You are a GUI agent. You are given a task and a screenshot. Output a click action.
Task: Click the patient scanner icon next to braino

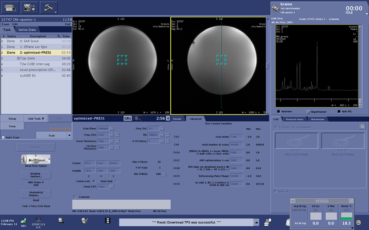tap(275, 8)
